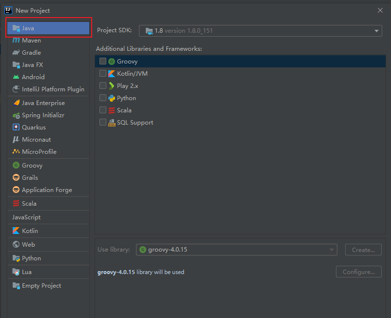This screenshot has height=318, width=391.
Task: Click the groovy icon inside the Use library field
Action: coord(143,250)
